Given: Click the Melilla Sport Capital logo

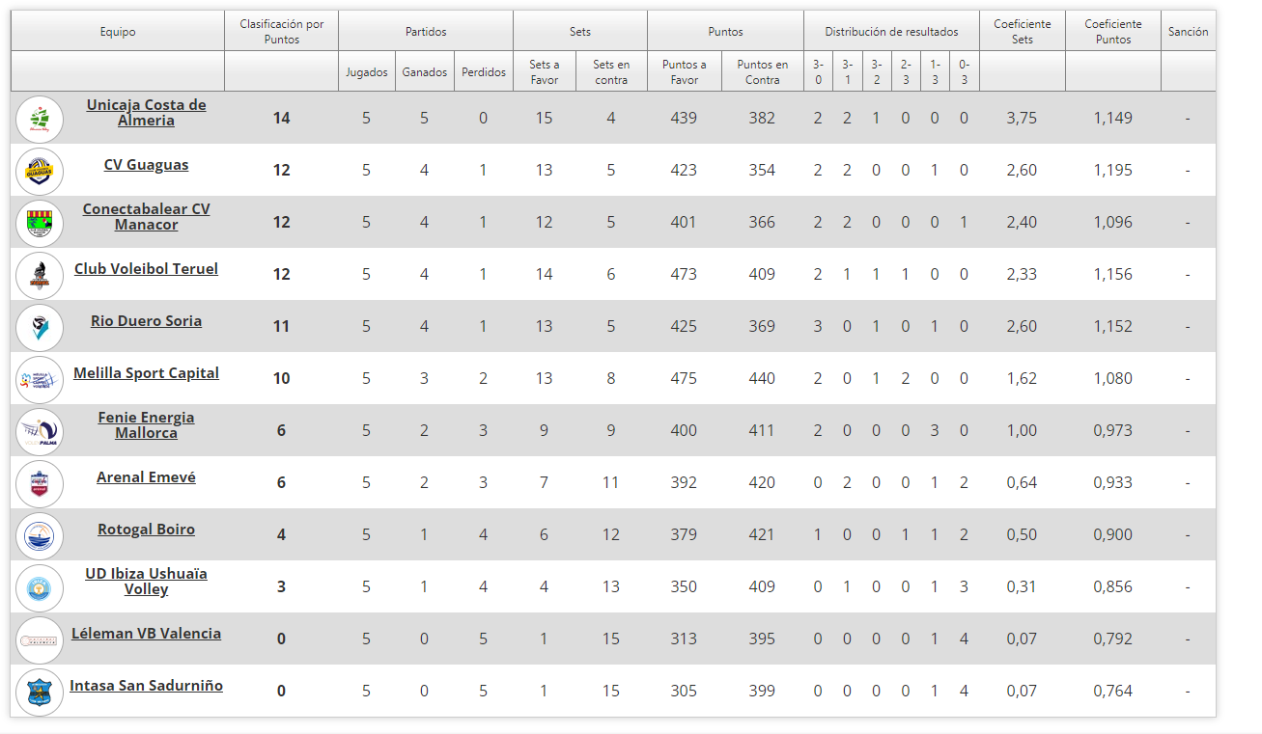Looking at the screenshot, I should point(40,380).
